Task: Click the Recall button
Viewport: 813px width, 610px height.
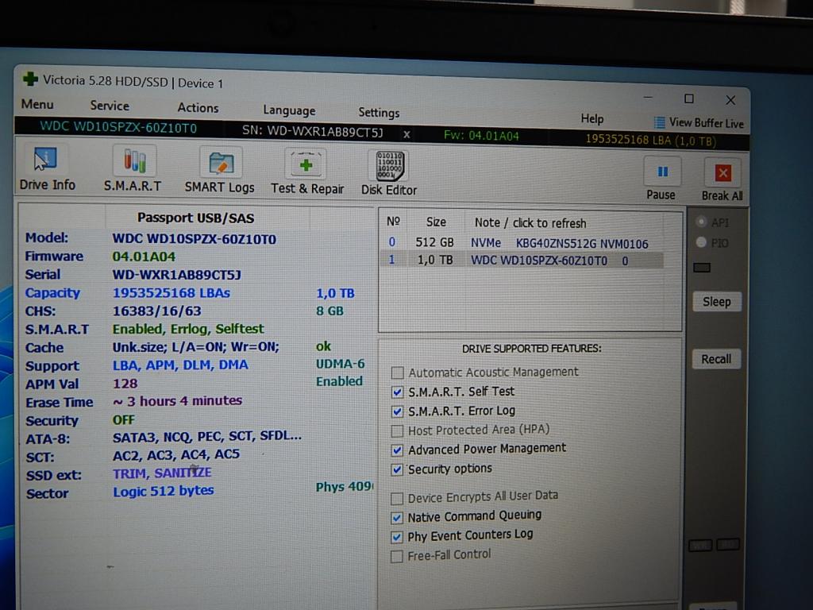Action: [x=716, y=359]
